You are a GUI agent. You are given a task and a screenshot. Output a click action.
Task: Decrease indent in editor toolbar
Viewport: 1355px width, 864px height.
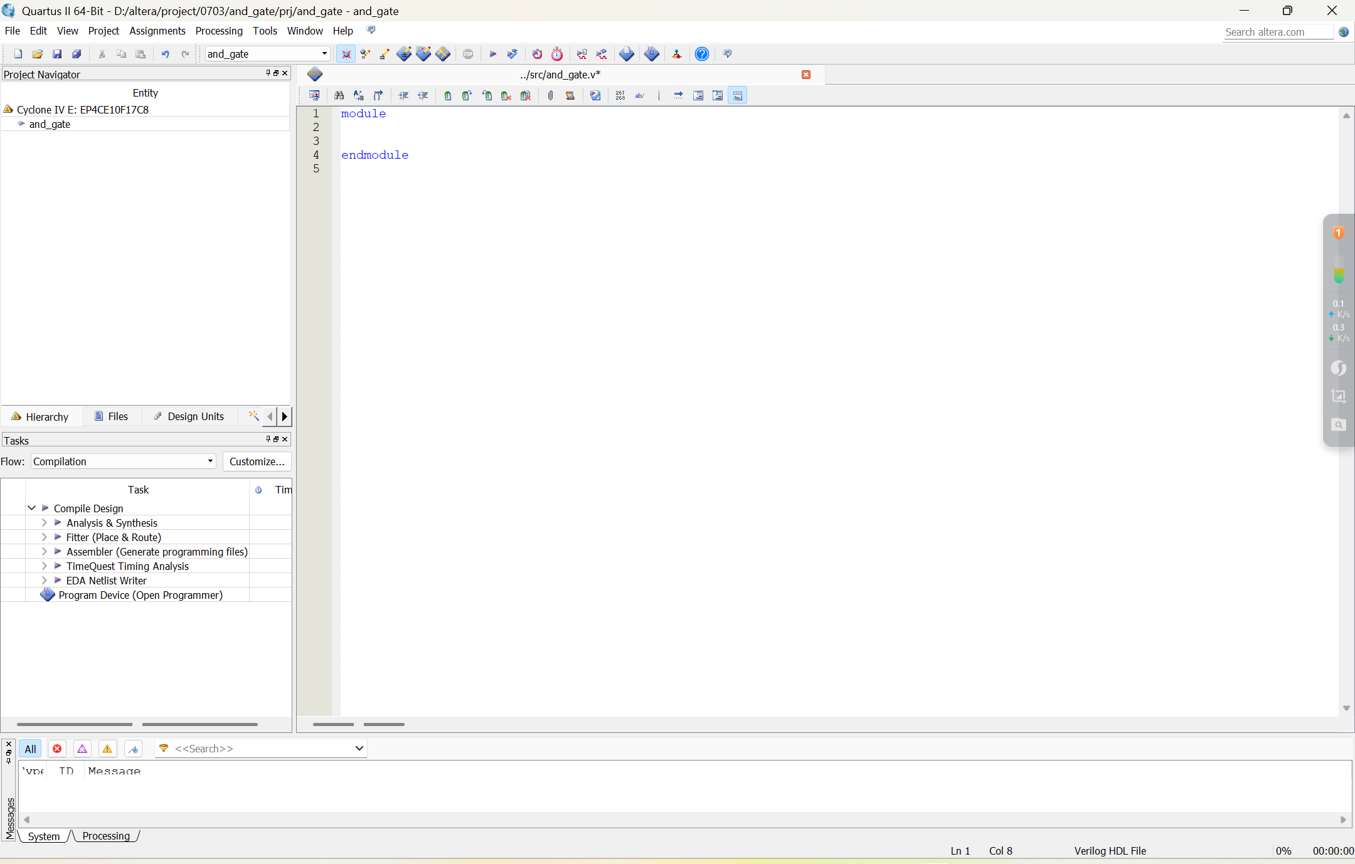423,95
